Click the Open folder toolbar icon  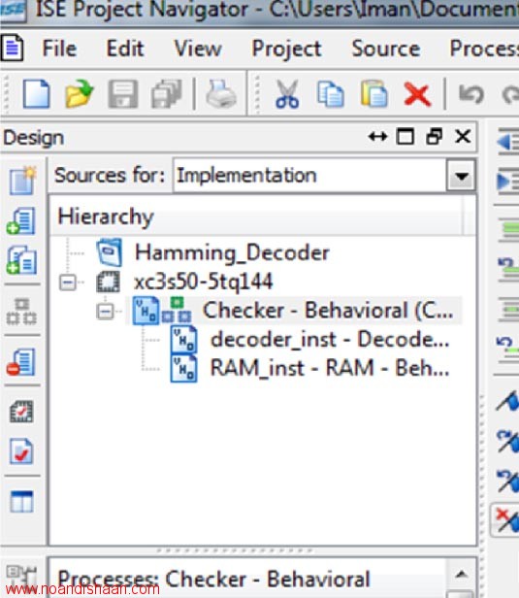click(x=80, y=94)
